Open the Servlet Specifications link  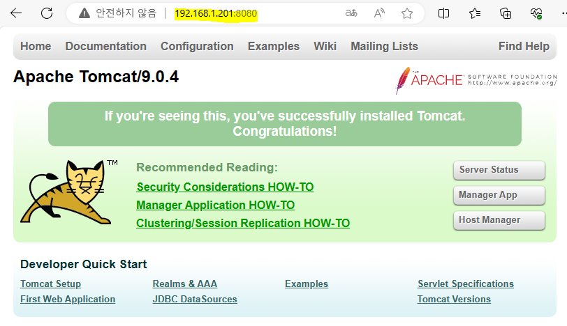click(466, 284)
